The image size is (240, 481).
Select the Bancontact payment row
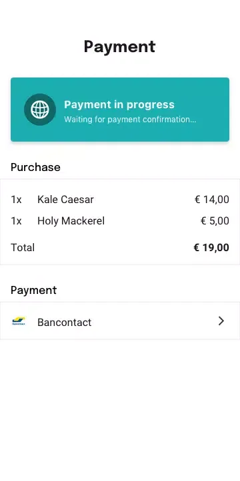tap(120, 321)
